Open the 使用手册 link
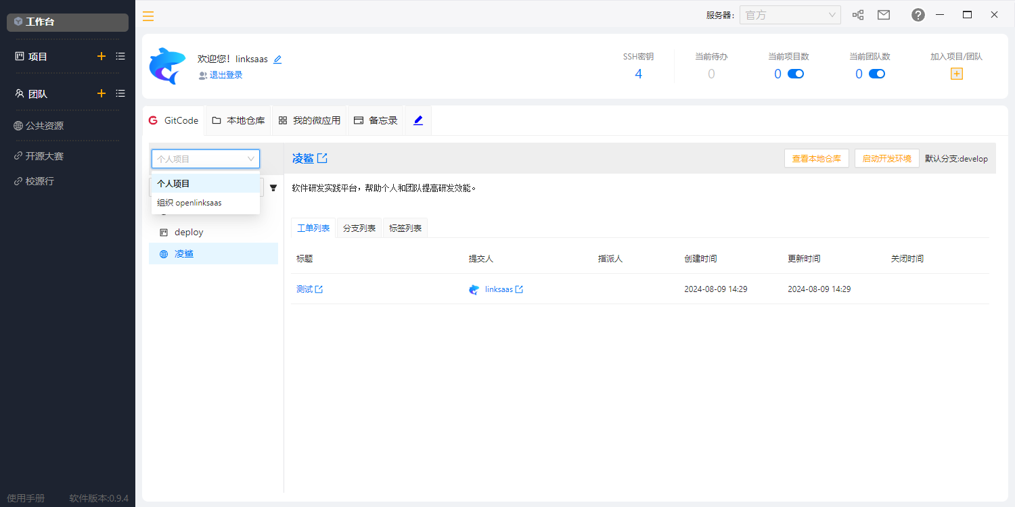Viewport: 1015px width, 507px height. pos(26,498)
